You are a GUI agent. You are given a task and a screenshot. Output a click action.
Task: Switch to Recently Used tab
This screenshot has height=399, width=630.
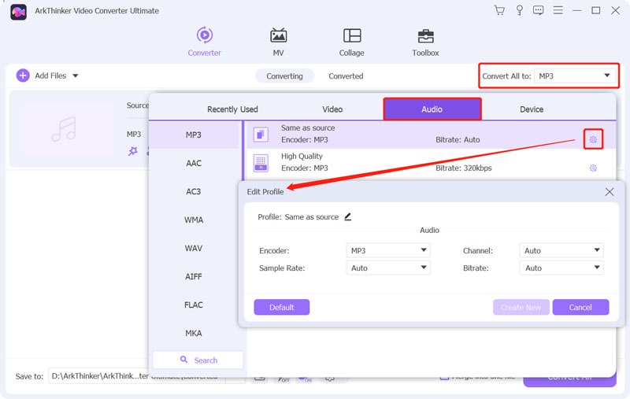[x=232, y=109]
